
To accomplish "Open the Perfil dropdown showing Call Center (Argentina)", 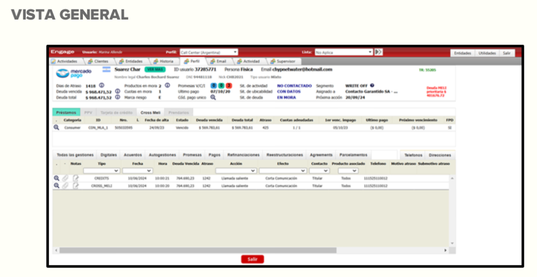I will (209, 52).
